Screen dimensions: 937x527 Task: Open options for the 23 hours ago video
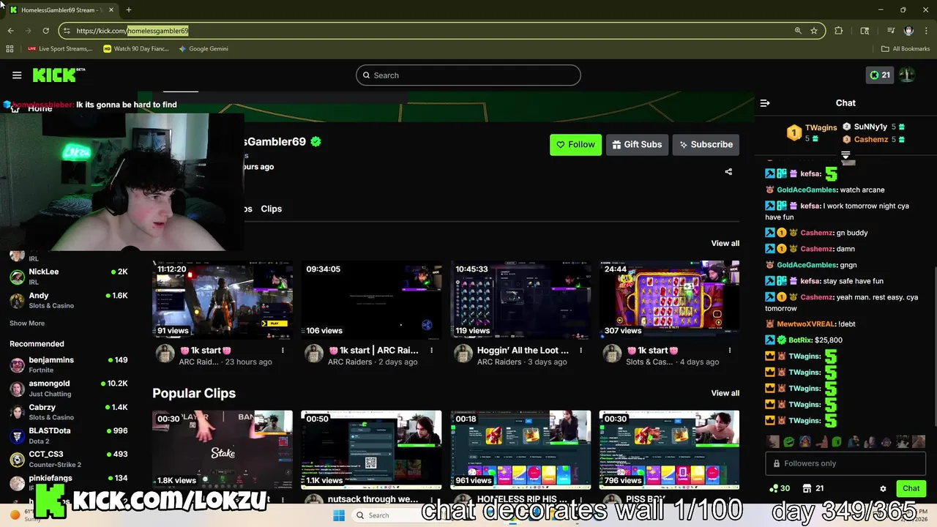tap(283, 351)
